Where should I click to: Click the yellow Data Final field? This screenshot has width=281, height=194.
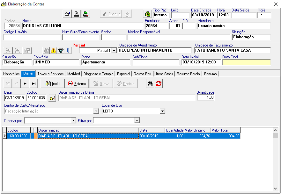[x=247, y=62]
